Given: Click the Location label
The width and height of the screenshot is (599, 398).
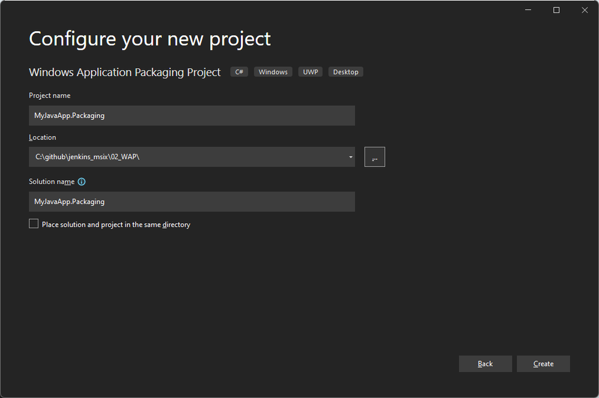Looking at the screenshot, I should point(43,137).
